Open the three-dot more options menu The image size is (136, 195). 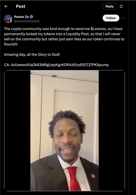coord(123,18)
